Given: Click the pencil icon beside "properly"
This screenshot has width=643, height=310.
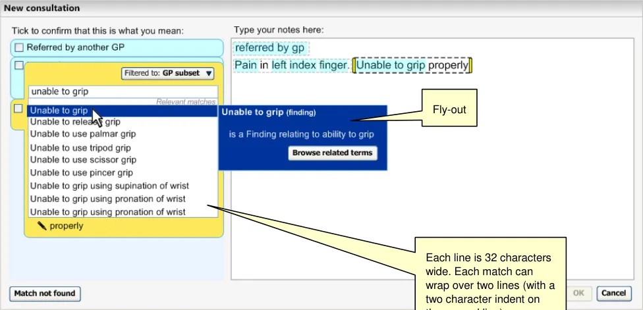Looking at the screenshot, I should (x=42, y=226).
